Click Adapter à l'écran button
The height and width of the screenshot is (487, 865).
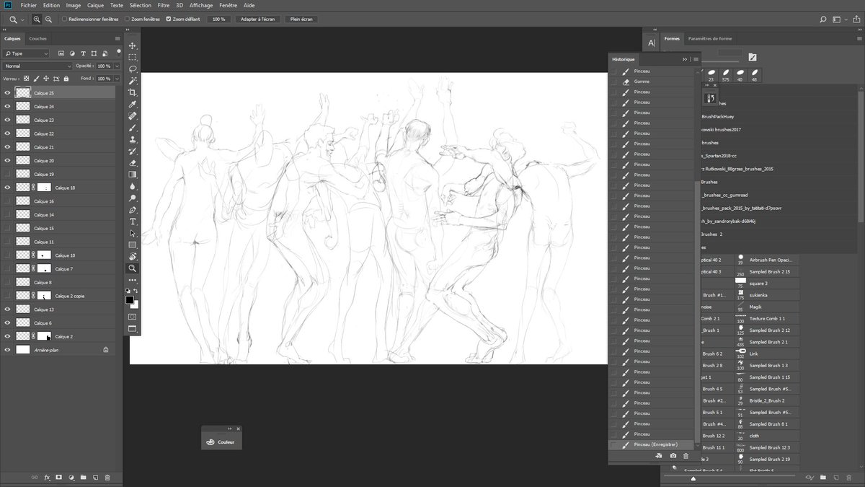tap(256, 19)
